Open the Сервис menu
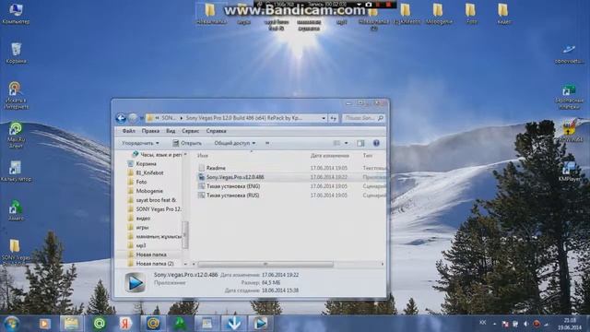The image size is (590, 332). [191, 131]
